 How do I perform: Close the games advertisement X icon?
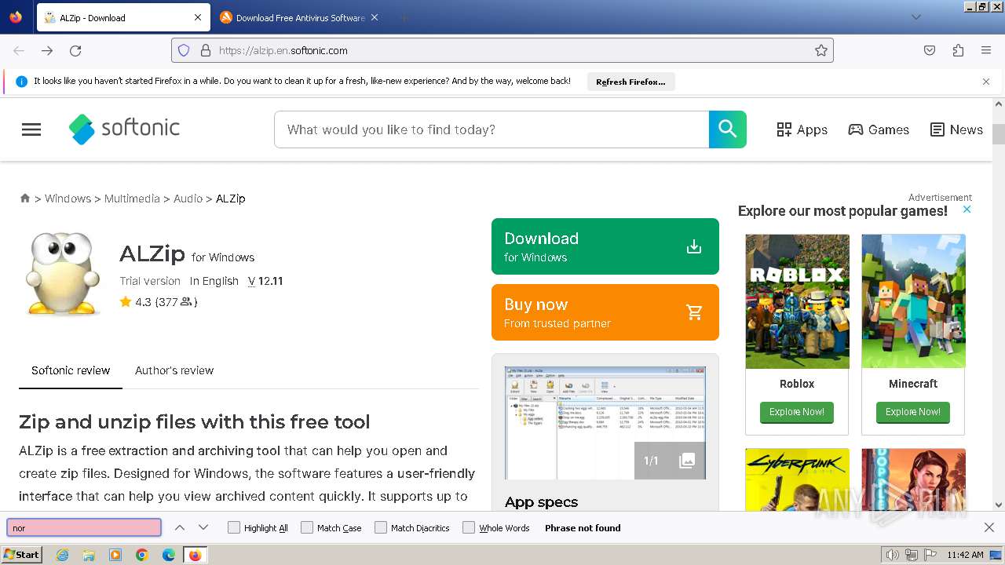pos(967,209)
